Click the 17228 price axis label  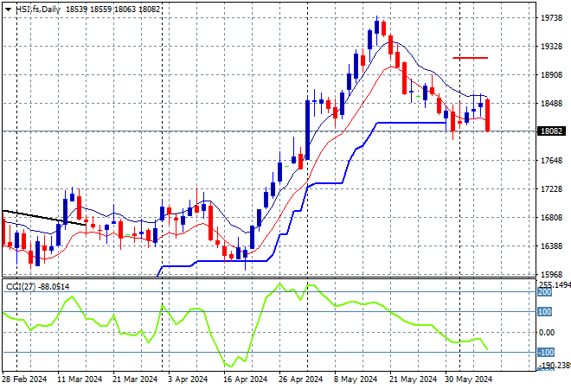coord(551,188)
